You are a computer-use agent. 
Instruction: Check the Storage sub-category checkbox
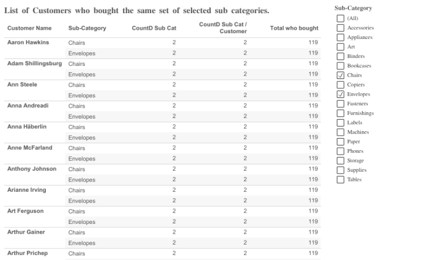click(340, 160)
